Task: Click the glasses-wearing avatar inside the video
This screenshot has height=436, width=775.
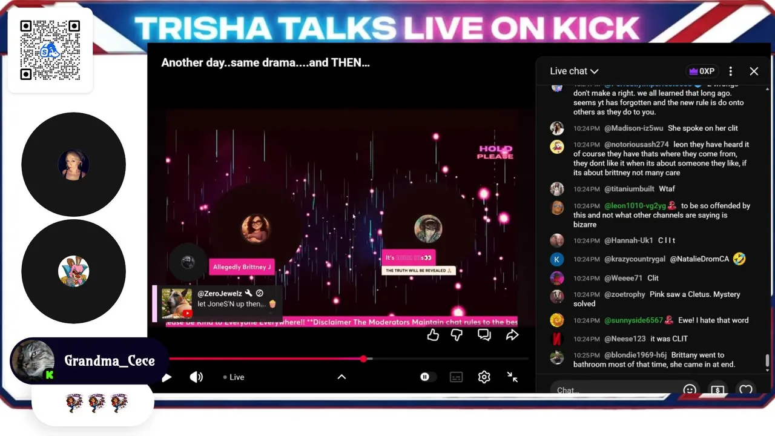Action: [256, 229]
